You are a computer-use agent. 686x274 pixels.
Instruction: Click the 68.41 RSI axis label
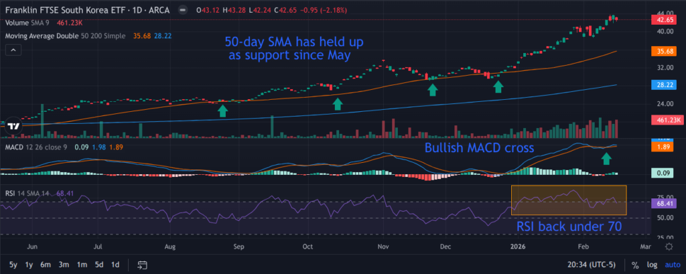664,202
